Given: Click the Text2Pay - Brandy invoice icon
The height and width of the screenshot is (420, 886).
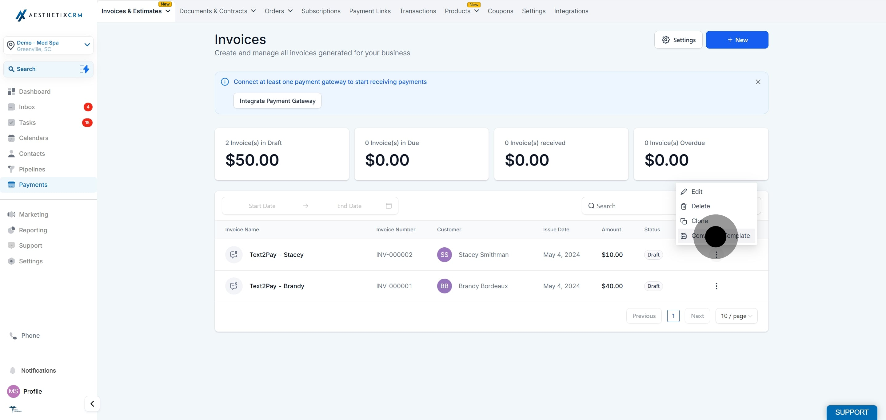Looking at the screenshot, I should (x=234, y=286).
